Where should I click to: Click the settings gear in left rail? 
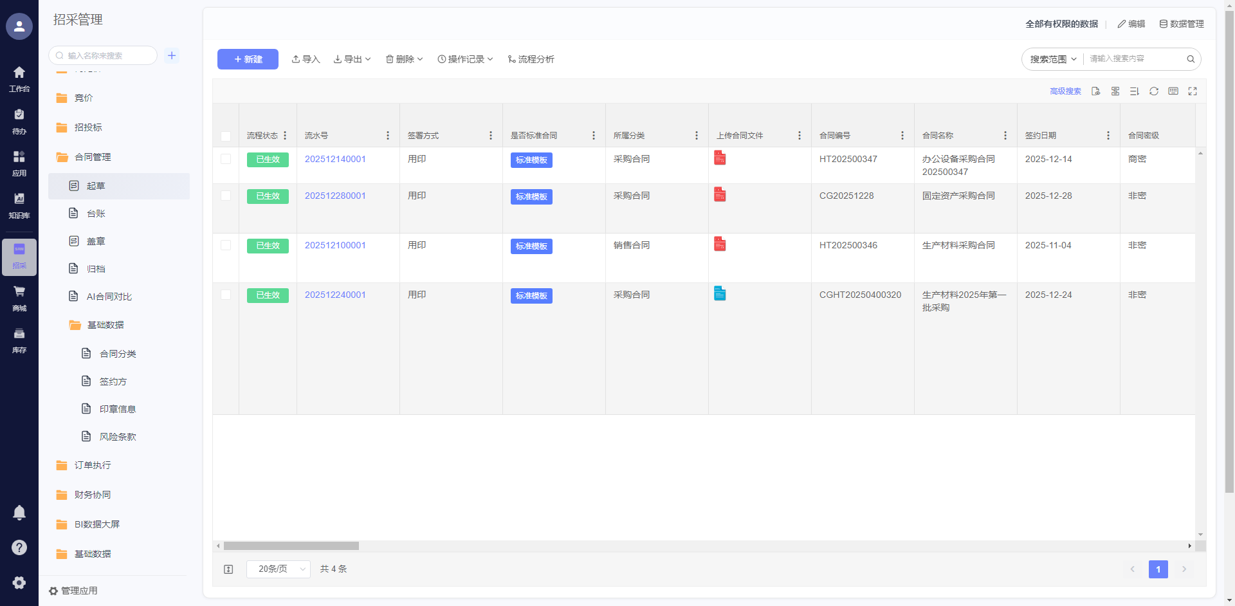tap(19, 583)
